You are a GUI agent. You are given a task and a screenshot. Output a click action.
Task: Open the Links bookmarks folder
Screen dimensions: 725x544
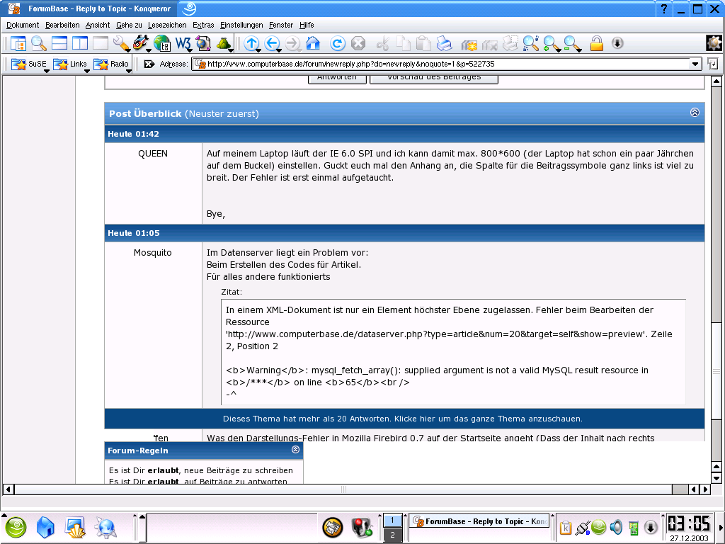click(x=70, y=64)
